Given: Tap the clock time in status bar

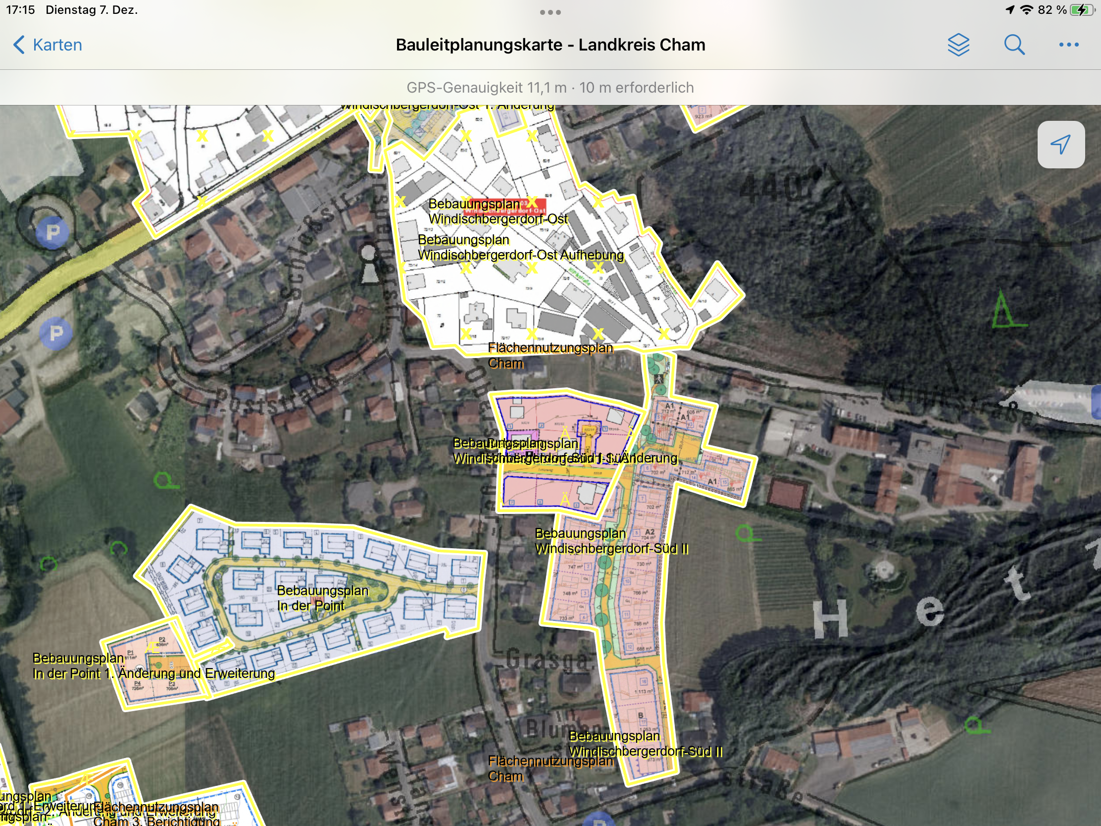Looking at the screenshot, I should (x=20, y=10).
